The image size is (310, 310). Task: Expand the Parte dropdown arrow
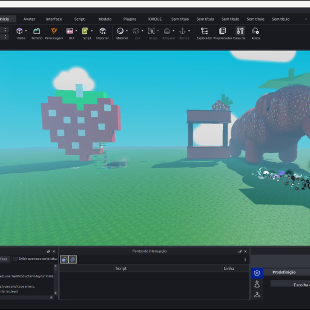click(26, 31)
